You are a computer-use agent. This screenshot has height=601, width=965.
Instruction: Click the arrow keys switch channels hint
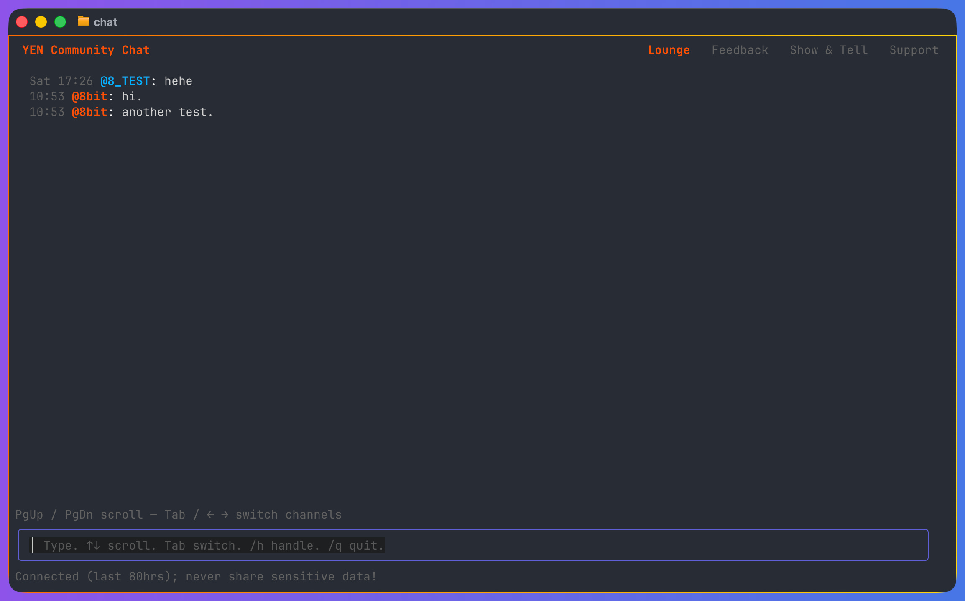tap(274, 515)
